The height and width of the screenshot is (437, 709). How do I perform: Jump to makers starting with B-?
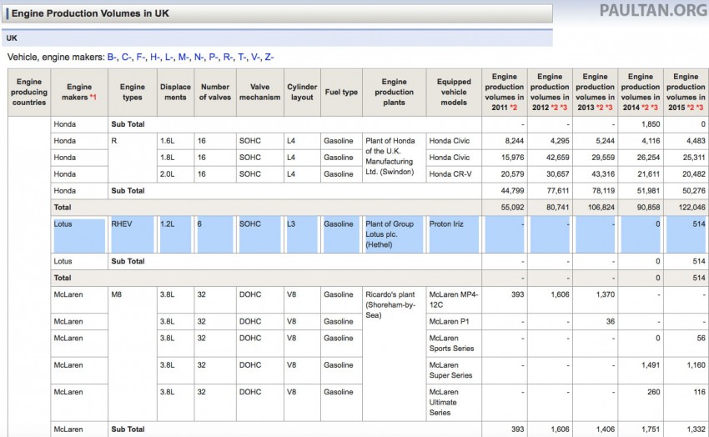click(x=112, y=58)
